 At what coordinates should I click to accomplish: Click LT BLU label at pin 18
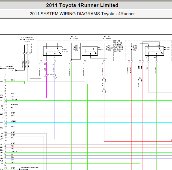(14, 121)
